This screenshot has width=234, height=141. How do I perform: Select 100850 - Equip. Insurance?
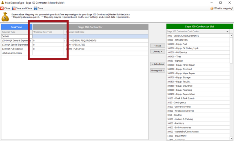click(x=198, y=86)
